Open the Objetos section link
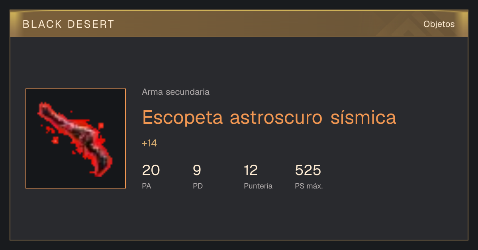The image size is (478, 250). [x=439, y=24]
